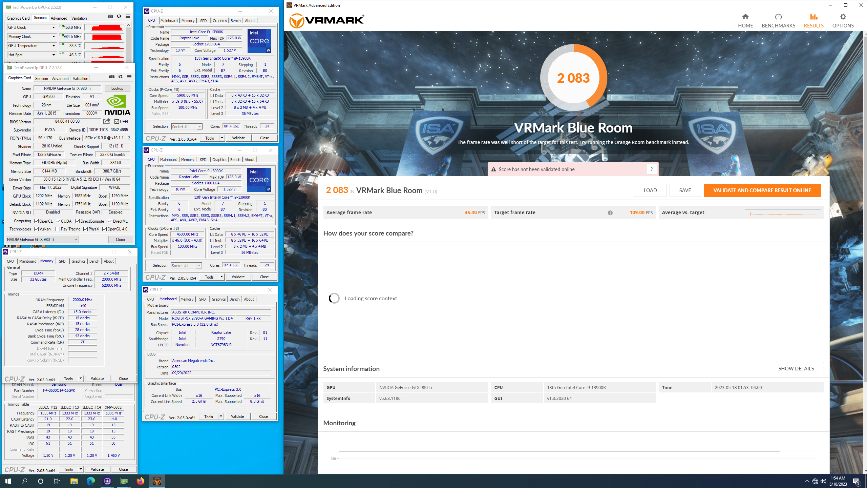
Task: Open the GPU Clock sensor dropdown
Action: click(53, 27)
